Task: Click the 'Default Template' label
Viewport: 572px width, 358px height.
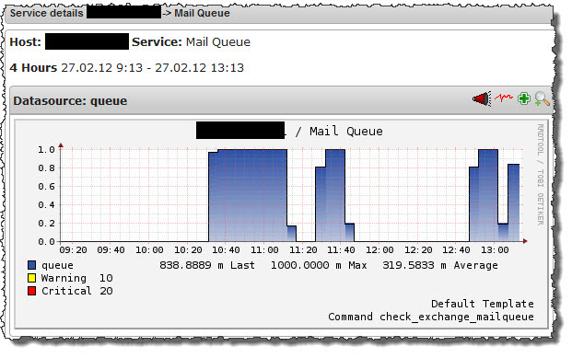Action: point(483,304)
